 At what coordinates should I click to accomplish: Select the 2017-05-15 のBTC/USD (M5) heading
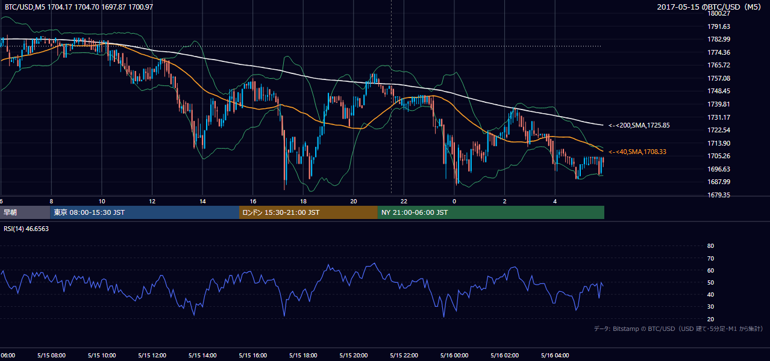click(x=709, y=7)
